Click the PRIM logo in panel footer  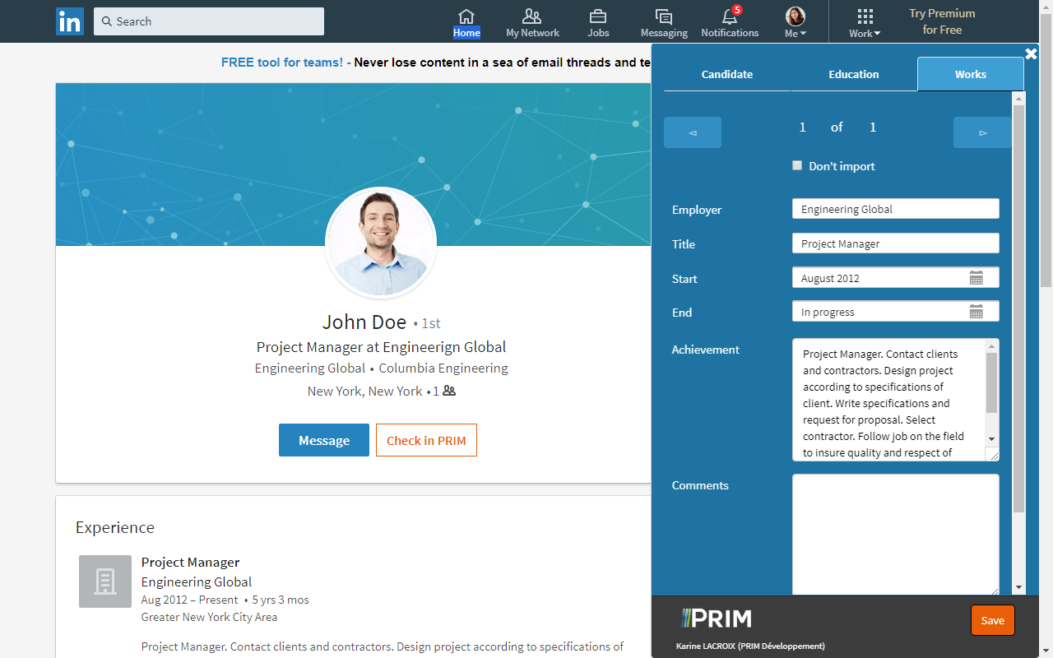717,619
